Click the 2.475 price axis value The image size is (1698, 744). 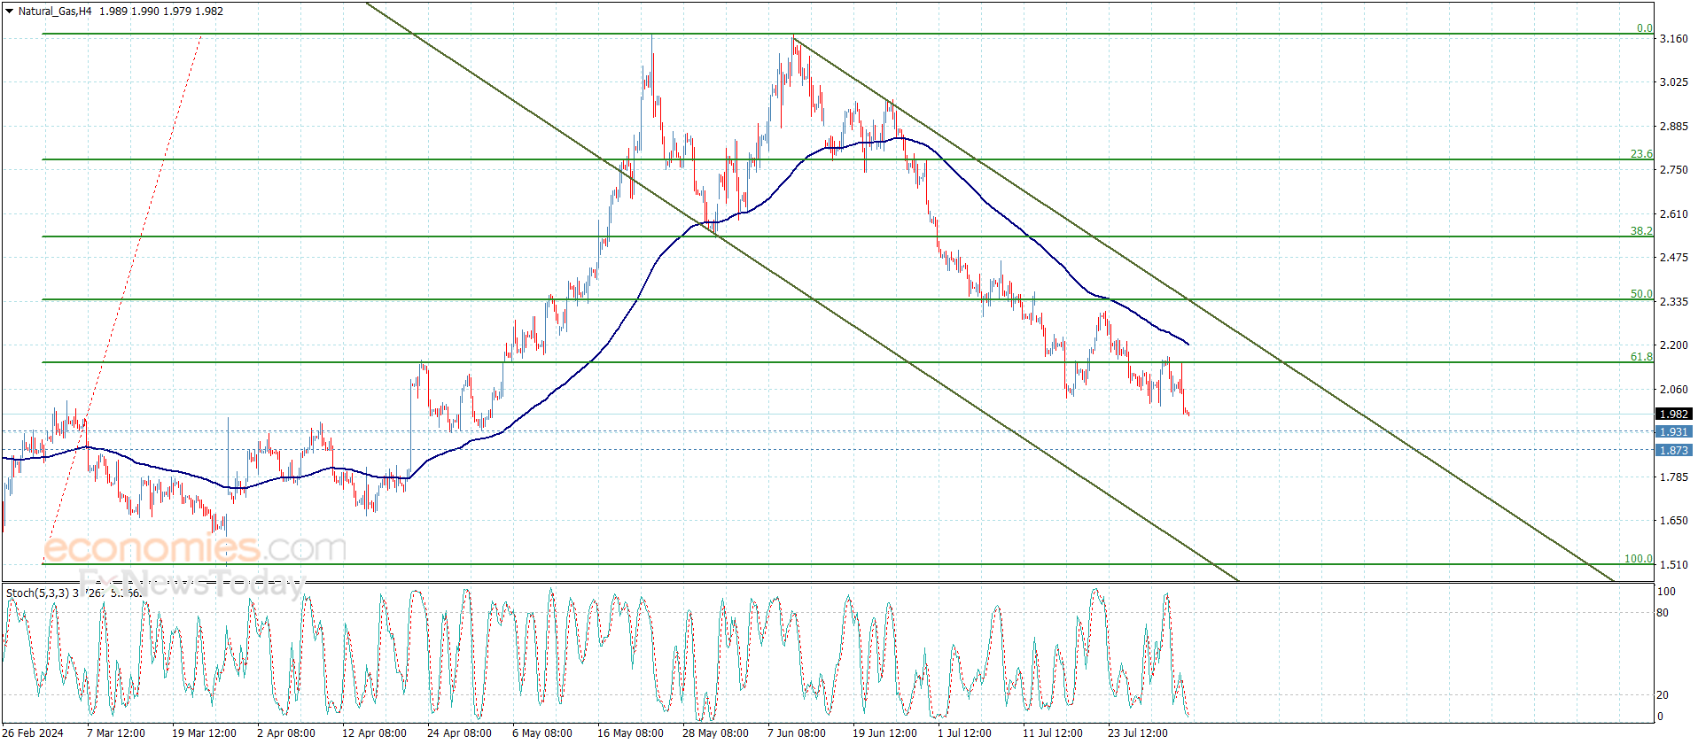(1673, 258)
